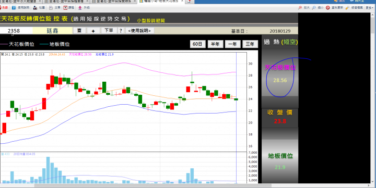Open the partially visible last tab
Viewport: 376px width, 188px height.
tap(190, 2)
